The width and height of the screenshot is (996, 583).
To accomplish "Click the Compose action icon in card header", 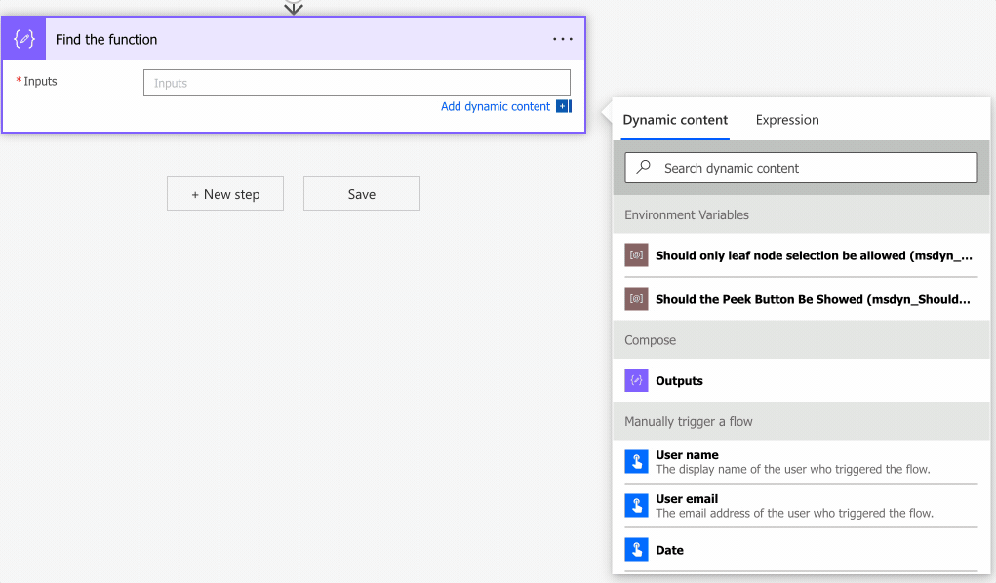I will (24, 39).
